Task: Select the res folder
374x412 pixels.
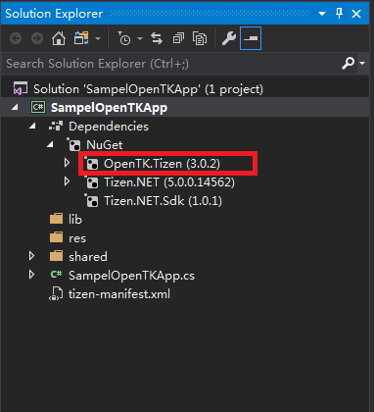Action: (77, 238)
